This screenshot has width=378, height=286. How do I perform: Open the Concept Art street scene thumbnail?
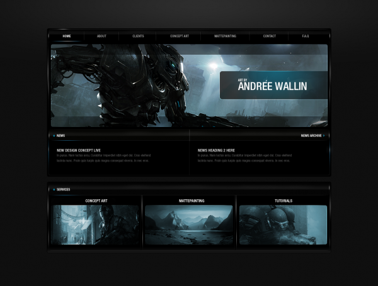(x=95, y=224)
